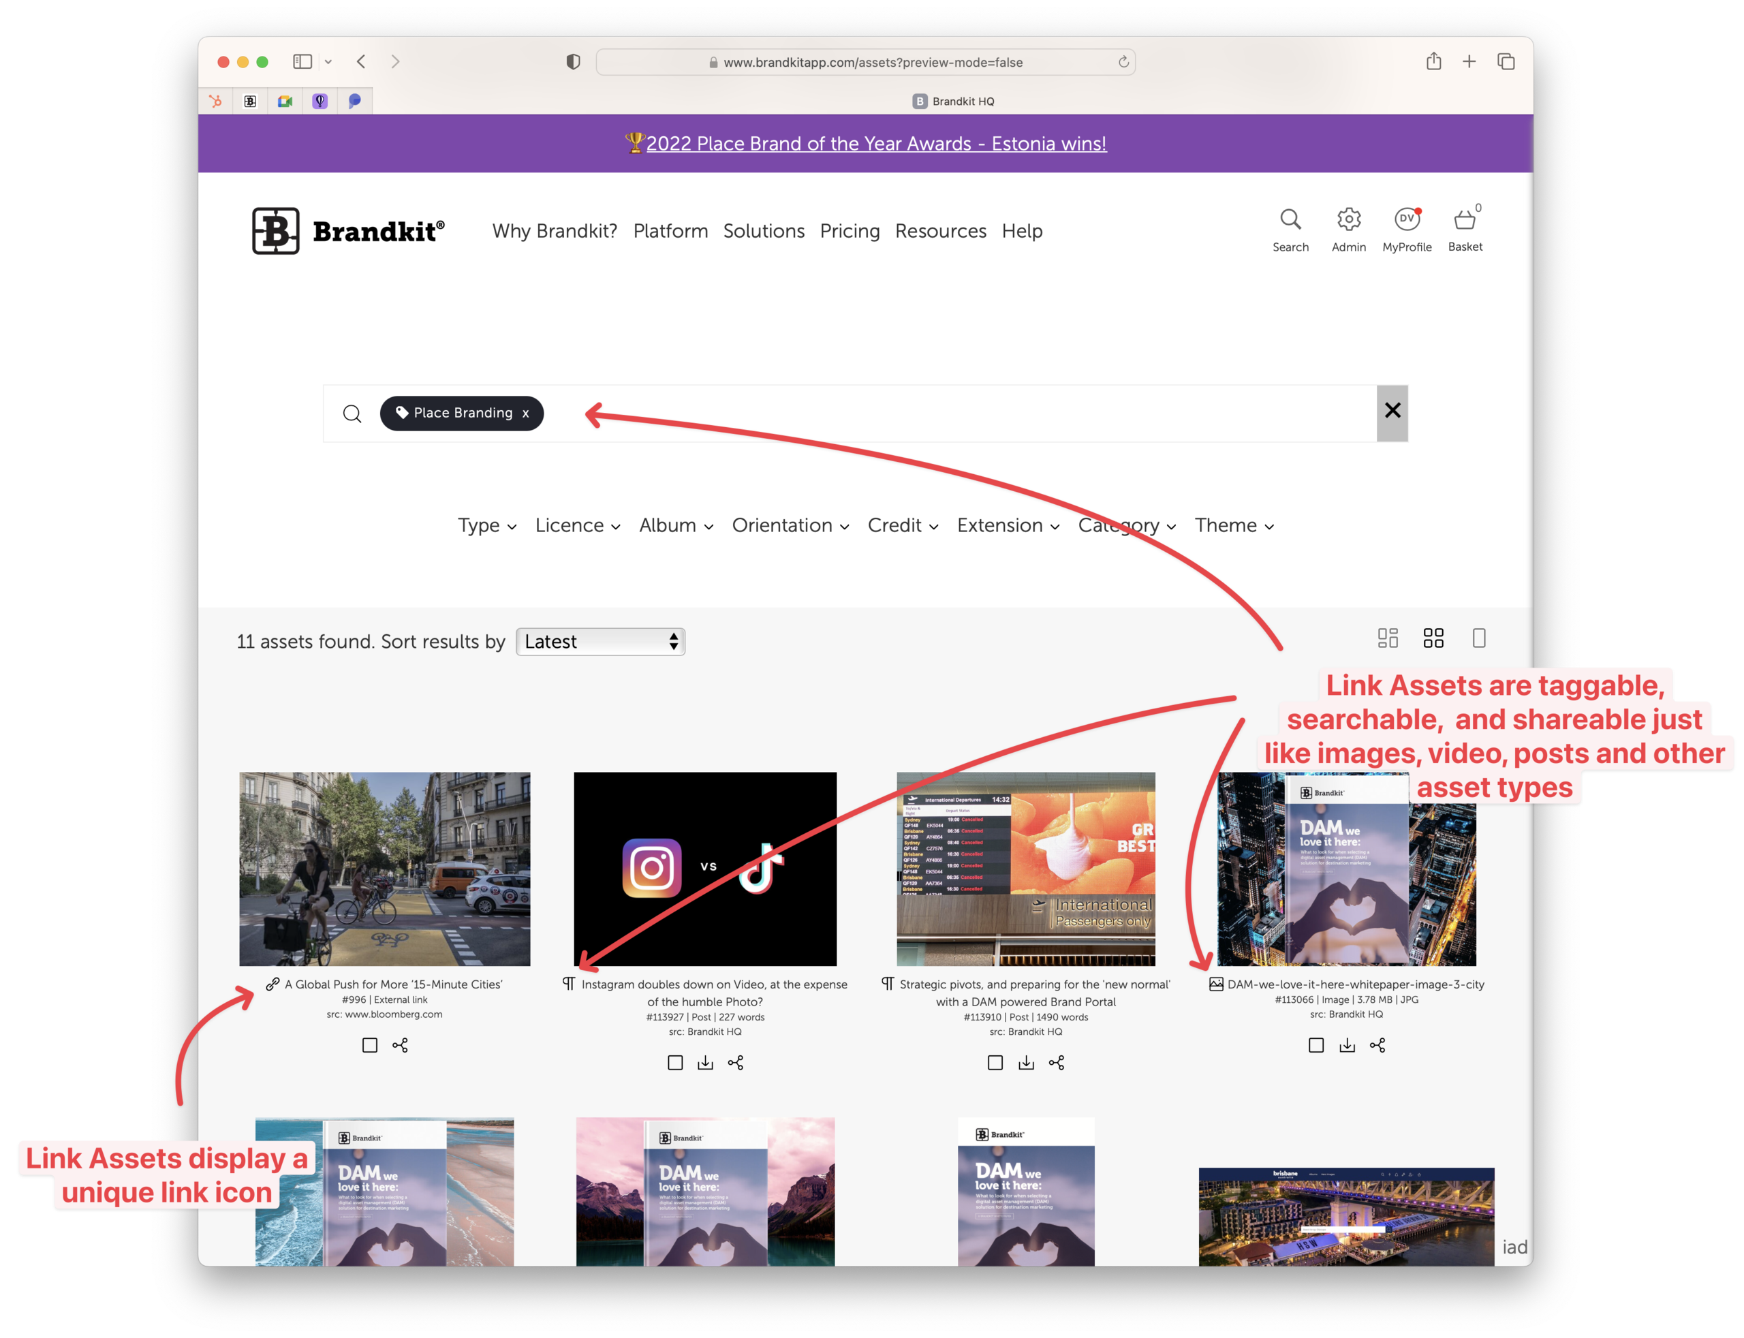This screenshot has height=1338, width=1744.
Task: Select checkbox on the Instagram vs TikTok post
Action: click(675, 1063)
